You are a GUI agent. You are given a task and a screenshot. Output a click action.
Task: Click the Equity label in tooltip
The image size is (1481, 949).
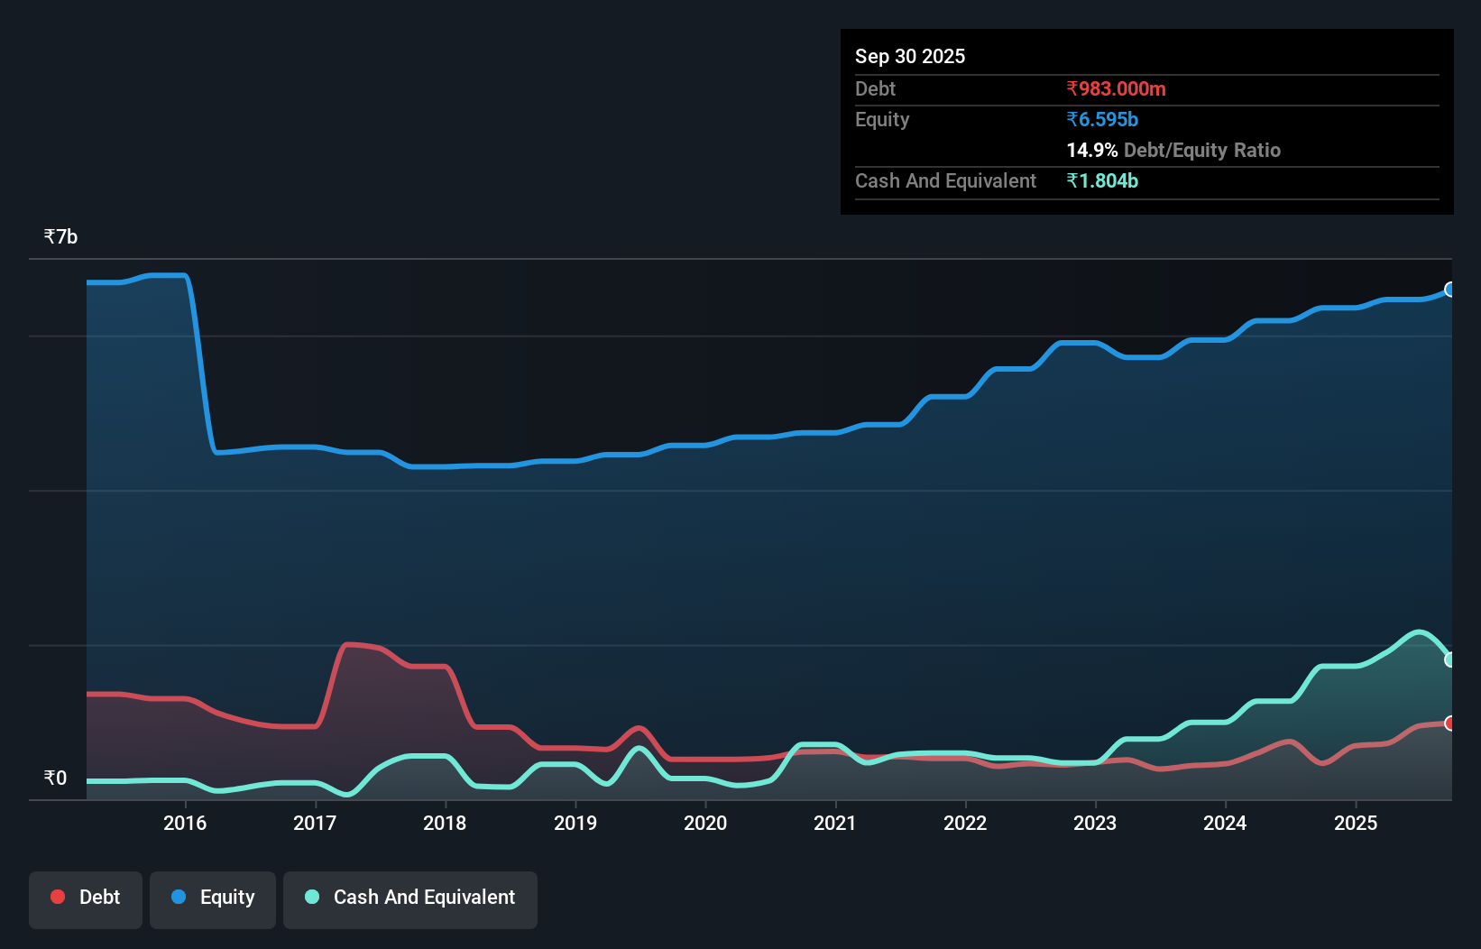[882, 119]
